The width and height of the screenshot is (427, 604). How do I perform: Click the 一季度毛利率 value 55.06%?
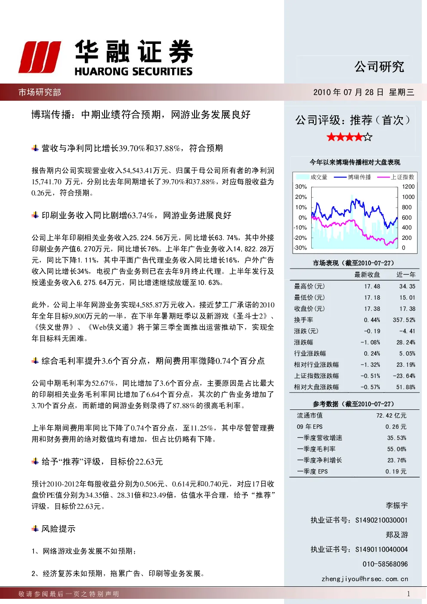point(397,449)
